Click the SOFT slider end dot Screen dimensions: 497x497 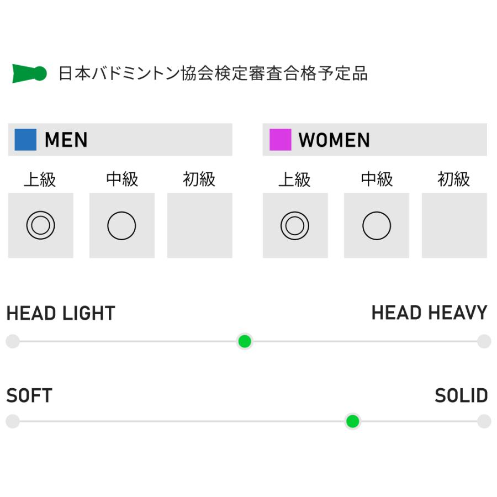13,422
